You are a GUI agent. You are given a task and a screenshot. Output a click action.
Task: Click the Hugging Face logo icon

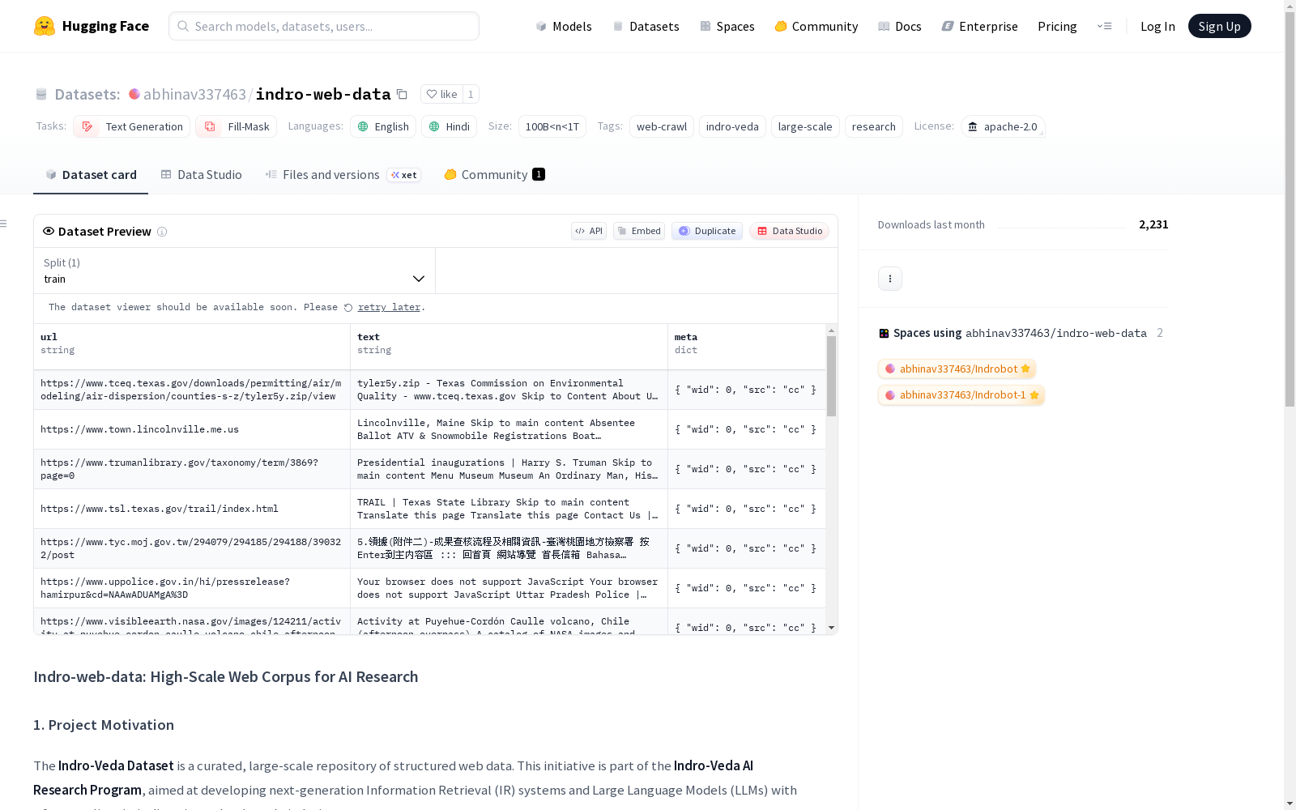(45, 26)
